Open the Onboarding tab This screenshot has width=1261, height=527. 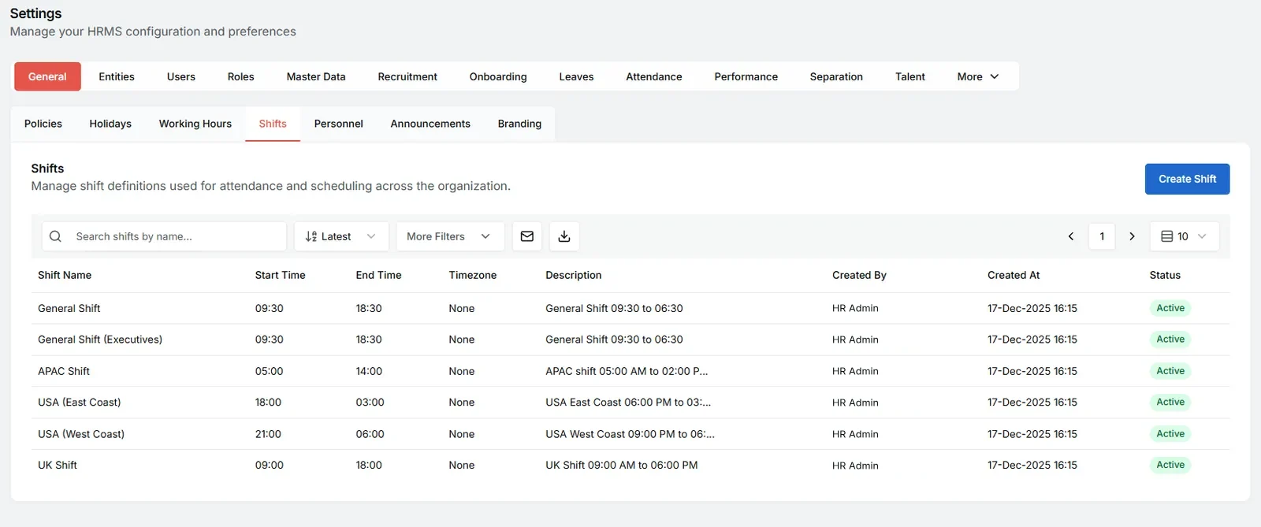(498, 76)
